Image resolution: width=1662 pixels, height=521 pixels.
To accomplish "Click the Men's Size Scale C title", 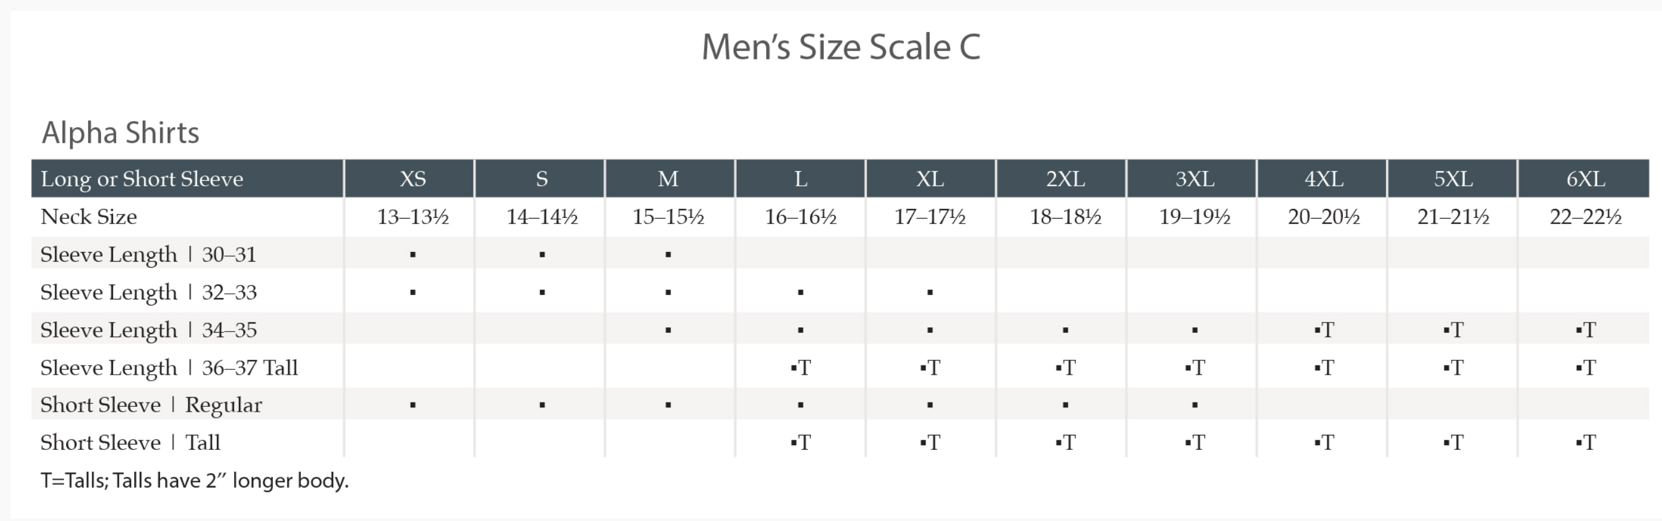I will 841,47.
